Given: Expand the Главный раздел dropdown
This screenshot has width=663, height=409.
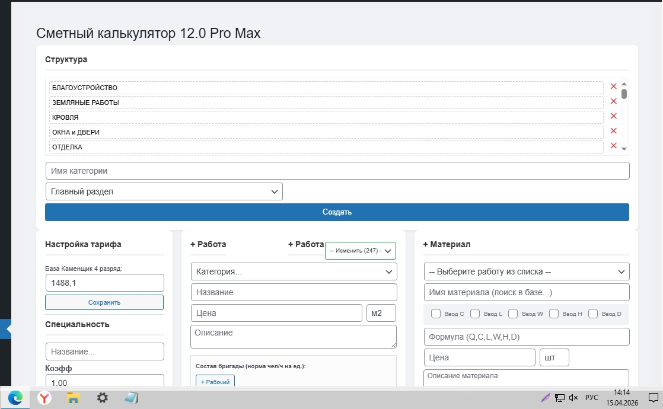Looking at the screenshot, I should coord(164,191).
